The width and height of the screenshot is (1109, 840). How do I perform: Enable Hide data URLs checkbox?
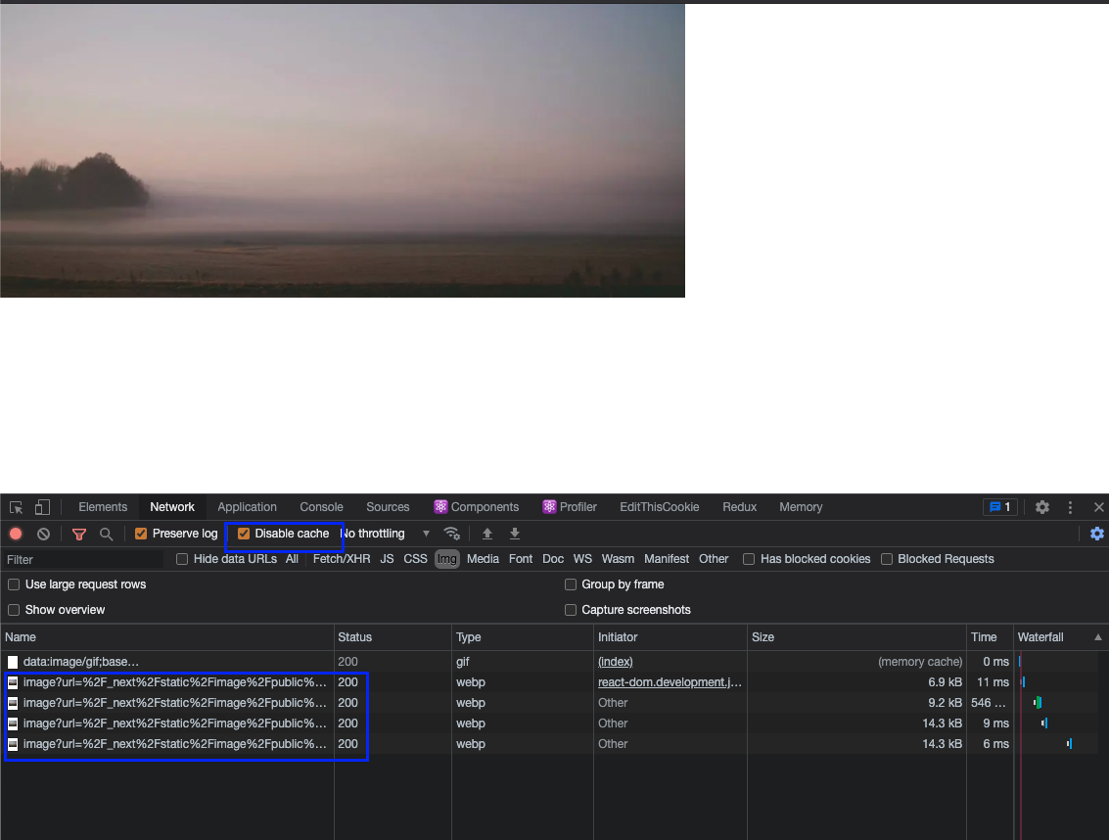tap(182, 559)
